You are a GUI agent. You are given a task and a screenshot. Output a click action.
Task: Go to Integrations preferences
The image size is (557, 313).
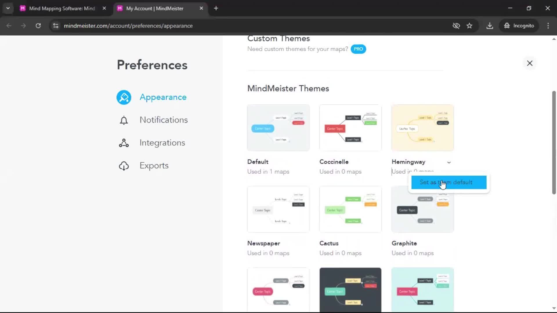[x=162, y=143]
